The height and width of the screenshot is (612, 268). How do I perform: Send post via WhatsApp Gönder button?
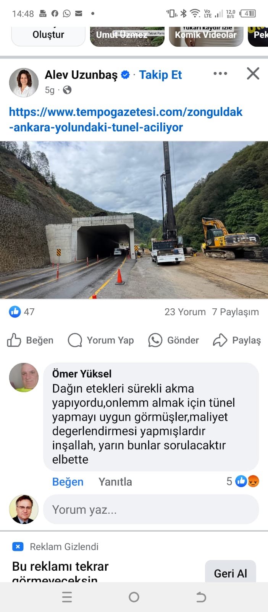[174, 340]
